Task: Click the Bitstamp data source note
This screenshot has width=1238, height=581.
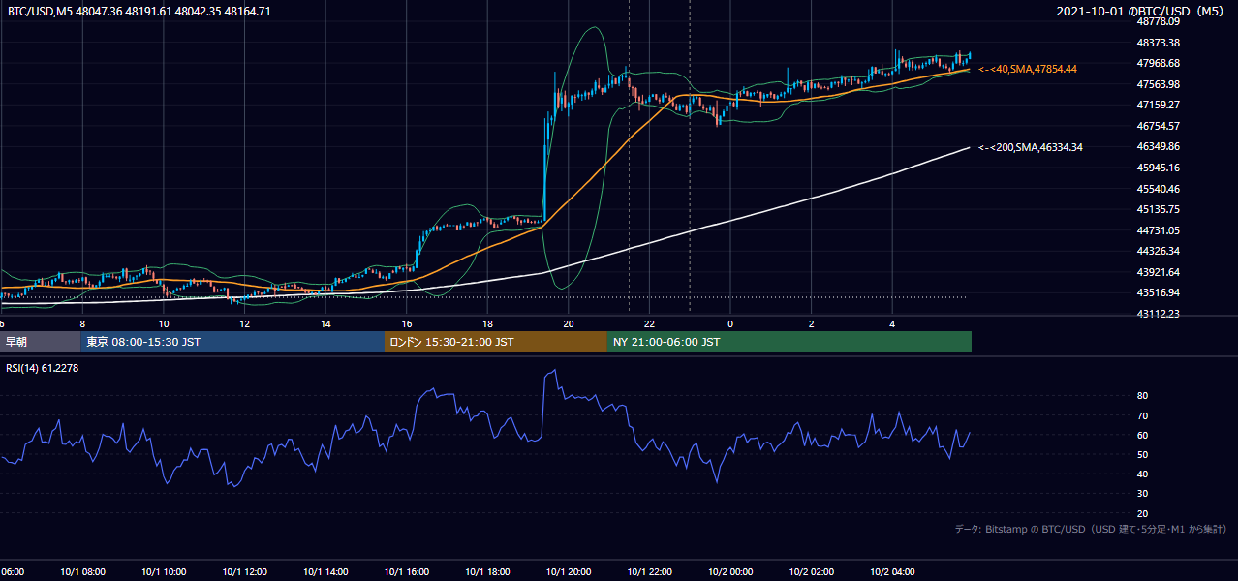Action: tap(1091, 529)
